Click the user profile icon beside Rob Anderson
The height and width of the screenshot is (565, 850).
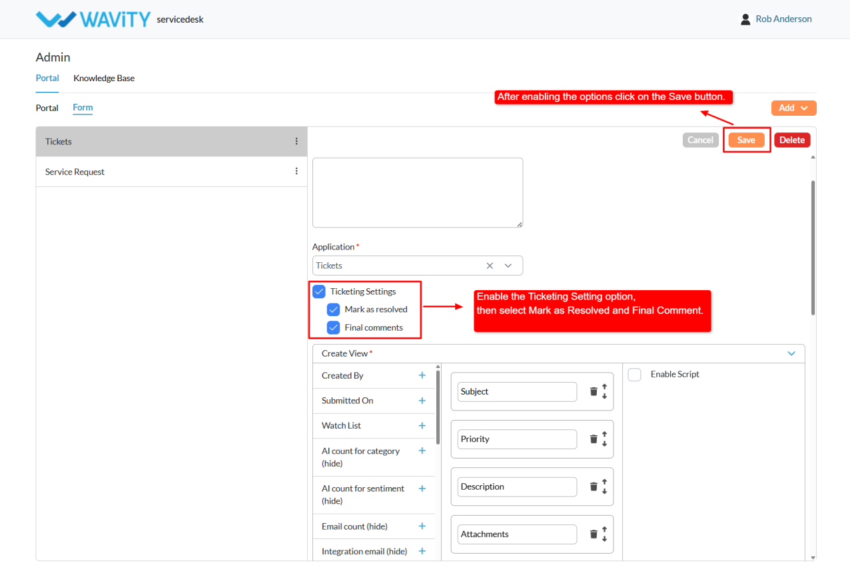[745, 19]
